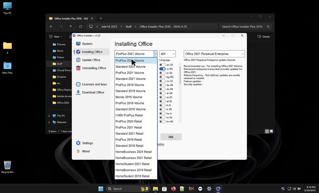Click the Uninstalling Office trash icon
Screen dimensions: 319x193
click(78, 68)
